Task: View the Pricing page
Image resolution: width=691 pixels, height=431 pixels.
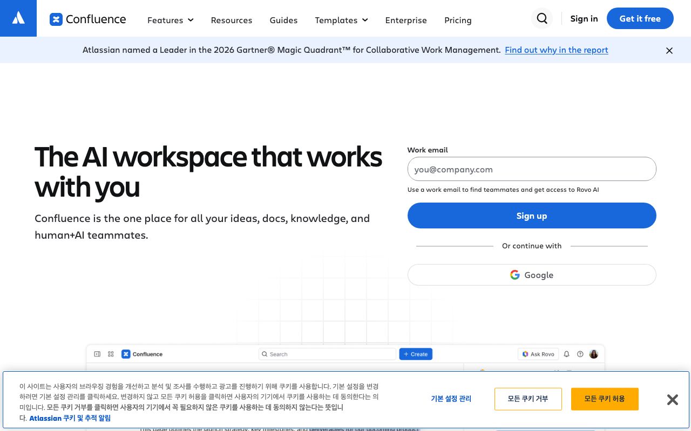Action: (458, 20)
